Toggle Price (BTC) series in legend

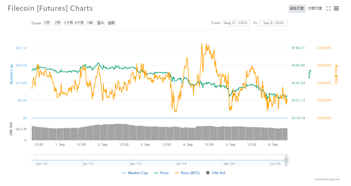(187, 173)
